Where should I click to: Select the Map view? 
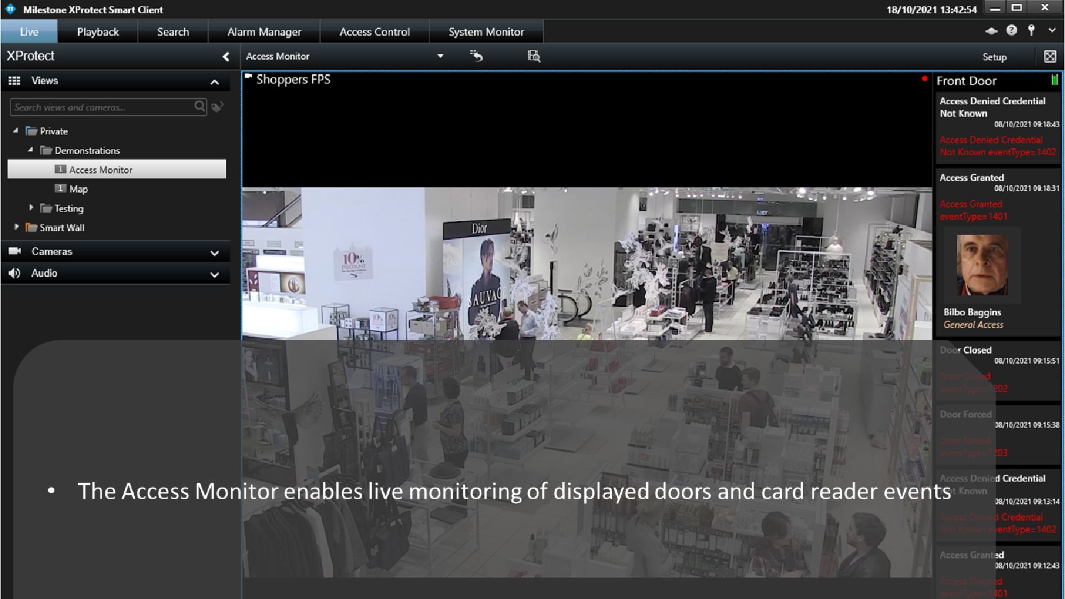(x=78, y=189)
